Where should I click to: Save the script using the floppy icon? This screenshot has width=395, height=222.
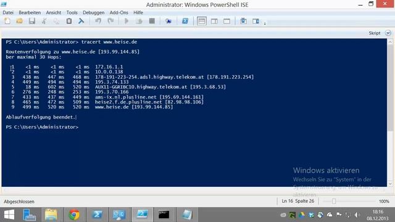[31, 21]
